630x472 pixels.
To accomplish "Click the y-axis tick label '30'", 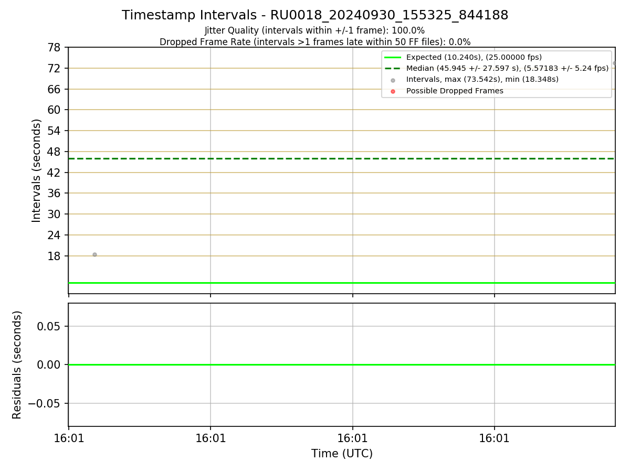I will point(55,214).
